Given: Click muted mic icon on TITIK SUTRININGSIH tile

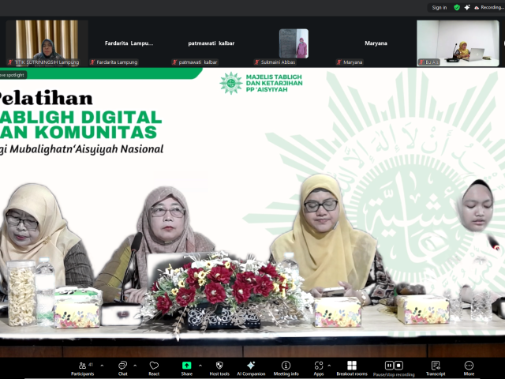Looking at the screenshot, I should [10, 62].
